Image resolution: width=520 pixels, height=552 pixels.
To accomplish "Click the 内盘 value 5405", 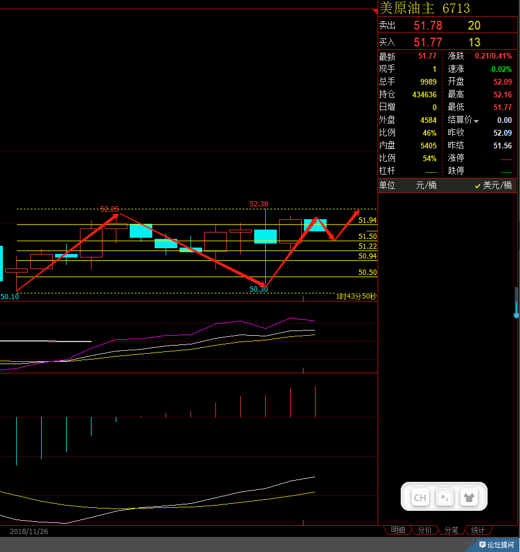I will point(429,146).
